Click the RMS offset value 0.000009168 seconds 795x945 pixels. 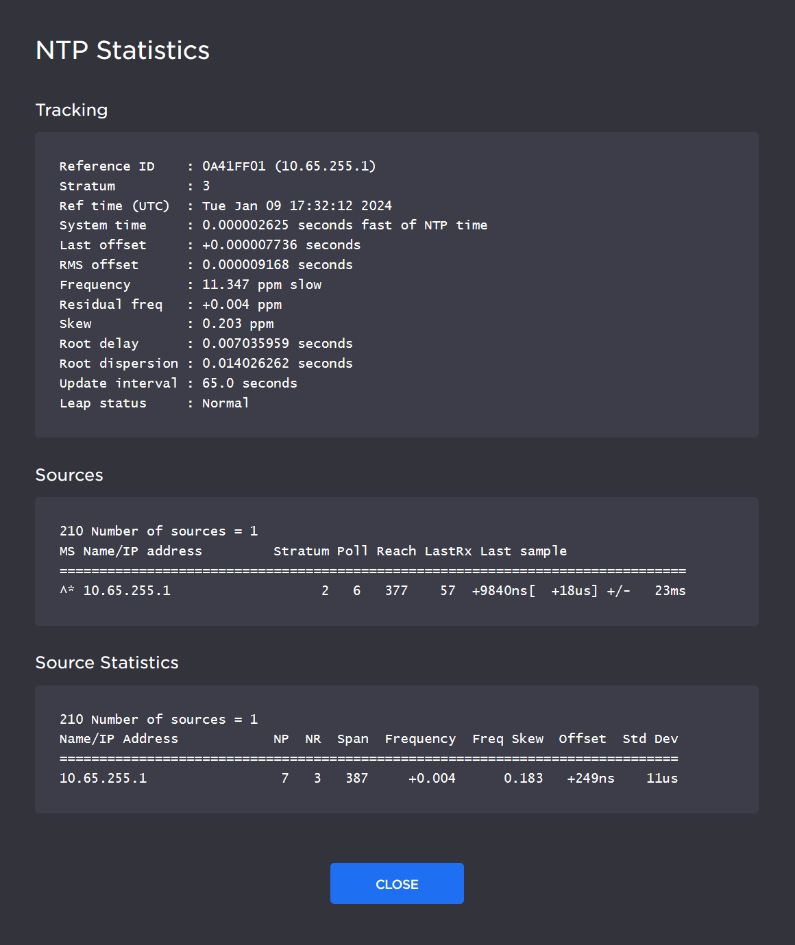(277, 265)
